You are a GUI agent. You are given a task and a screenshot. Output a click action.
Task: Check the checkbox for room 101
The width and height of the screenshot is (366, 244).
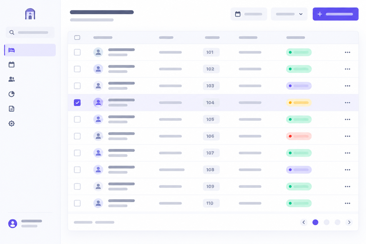click(77, 52)
